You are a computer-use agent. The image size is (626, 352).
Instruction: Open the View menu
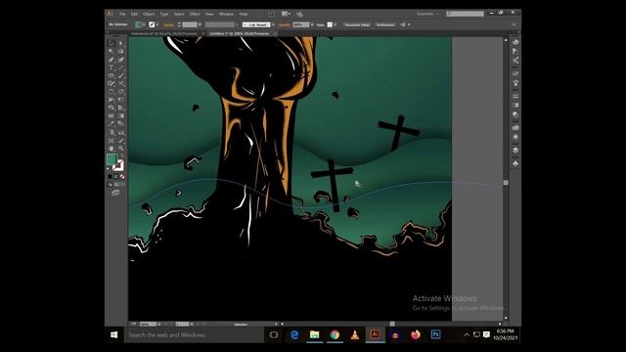pos(209,14)
